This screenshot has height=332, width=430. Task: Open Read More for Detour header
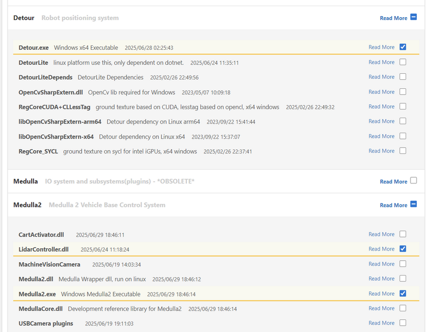point(393,18)
